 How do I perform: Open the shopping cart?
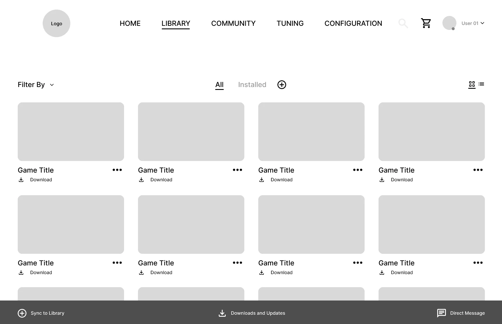coord(426,23)
